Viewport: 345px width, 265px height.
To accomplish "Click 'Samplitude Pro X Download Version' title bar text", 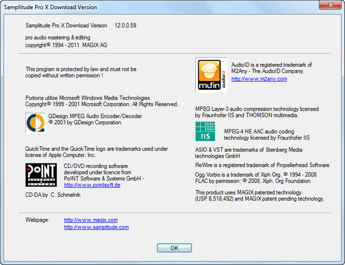I will click(x=51, y=7).
